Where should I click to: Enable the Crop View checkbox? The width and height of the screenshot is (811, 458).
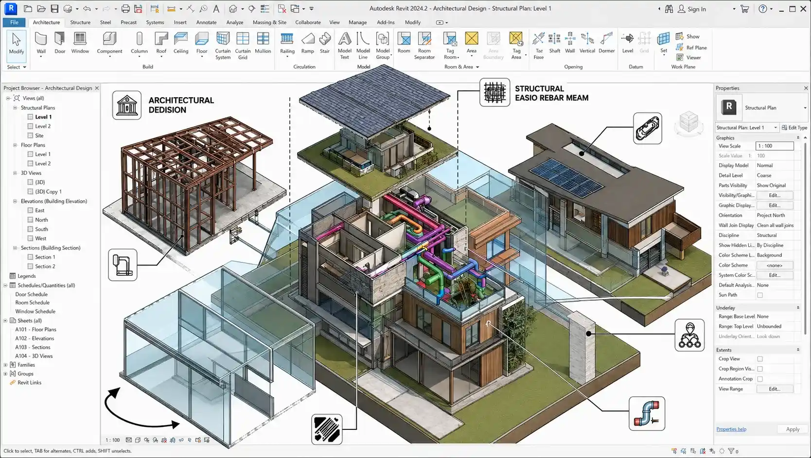tap(760, 359)
